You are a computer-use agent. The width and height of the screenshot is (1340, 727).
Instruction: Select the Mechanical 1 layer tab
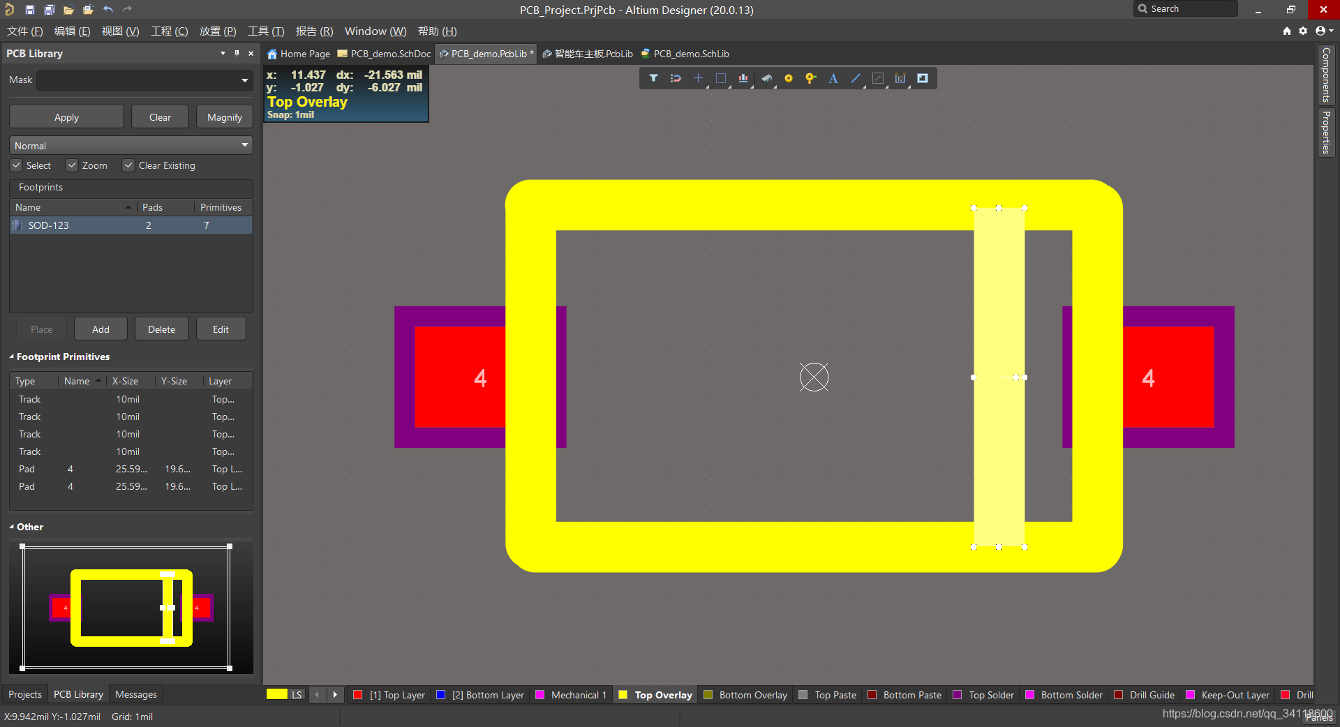coord(571,695)
